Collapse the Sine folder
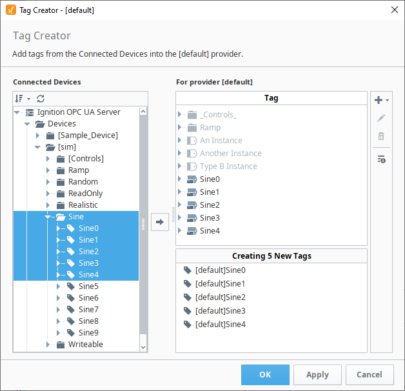The width and height of the screenshot is (405, 391). pyautogui.click(x=48, y=217)
